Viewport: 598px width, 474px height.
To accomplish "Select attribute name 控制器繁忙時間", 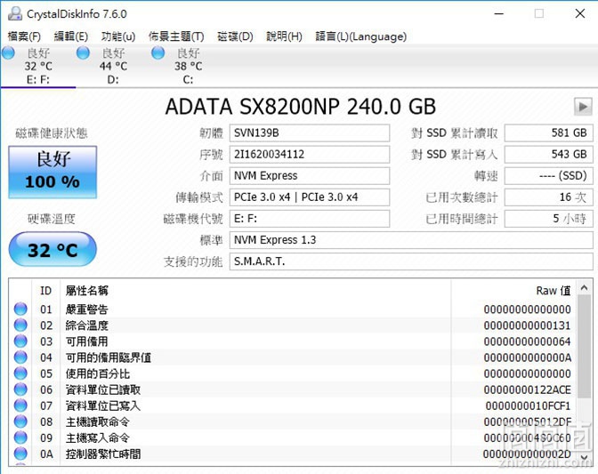I will pos(103,454).
